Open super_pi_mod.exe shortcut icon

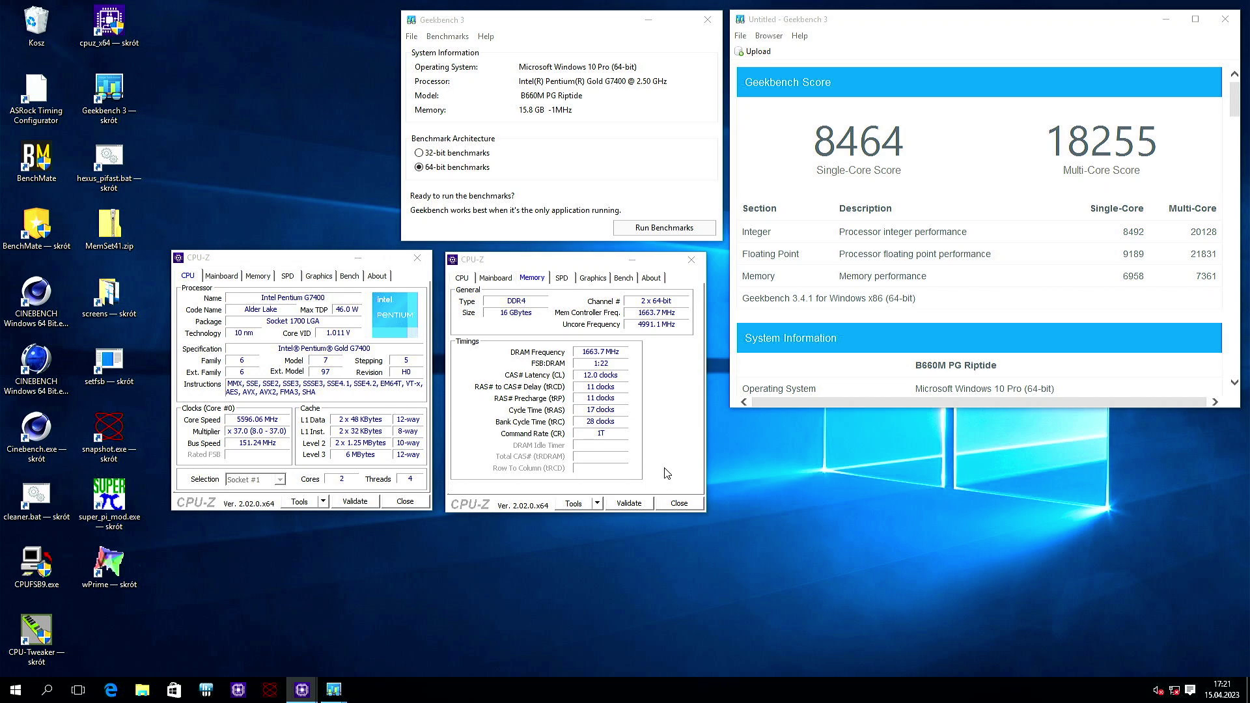109,495
